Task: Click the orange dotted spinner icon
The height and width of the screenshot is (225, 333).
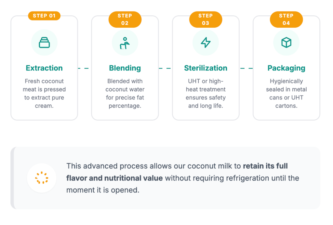Action: (42, 178)
